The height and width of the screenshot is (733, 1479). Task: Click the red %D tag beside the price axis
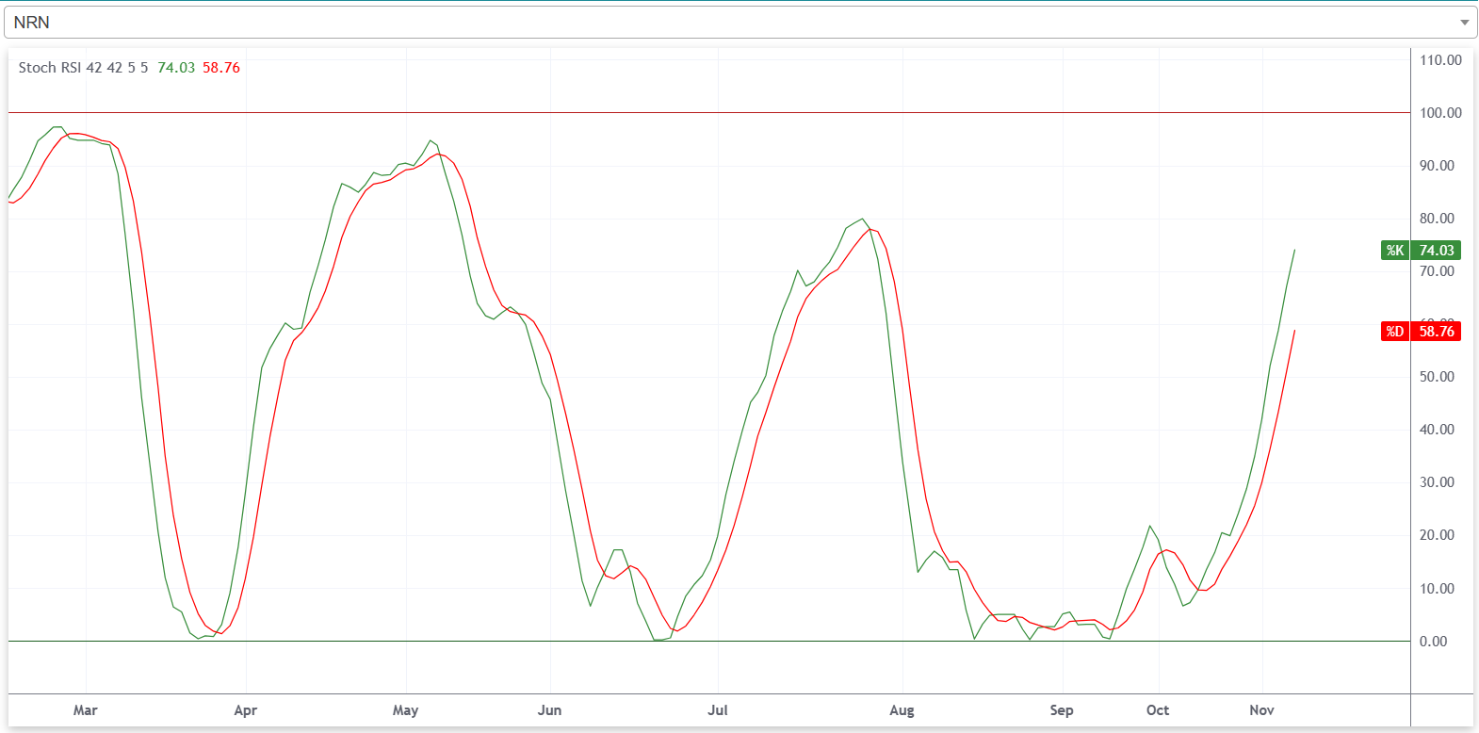(x=1394, y=332)
